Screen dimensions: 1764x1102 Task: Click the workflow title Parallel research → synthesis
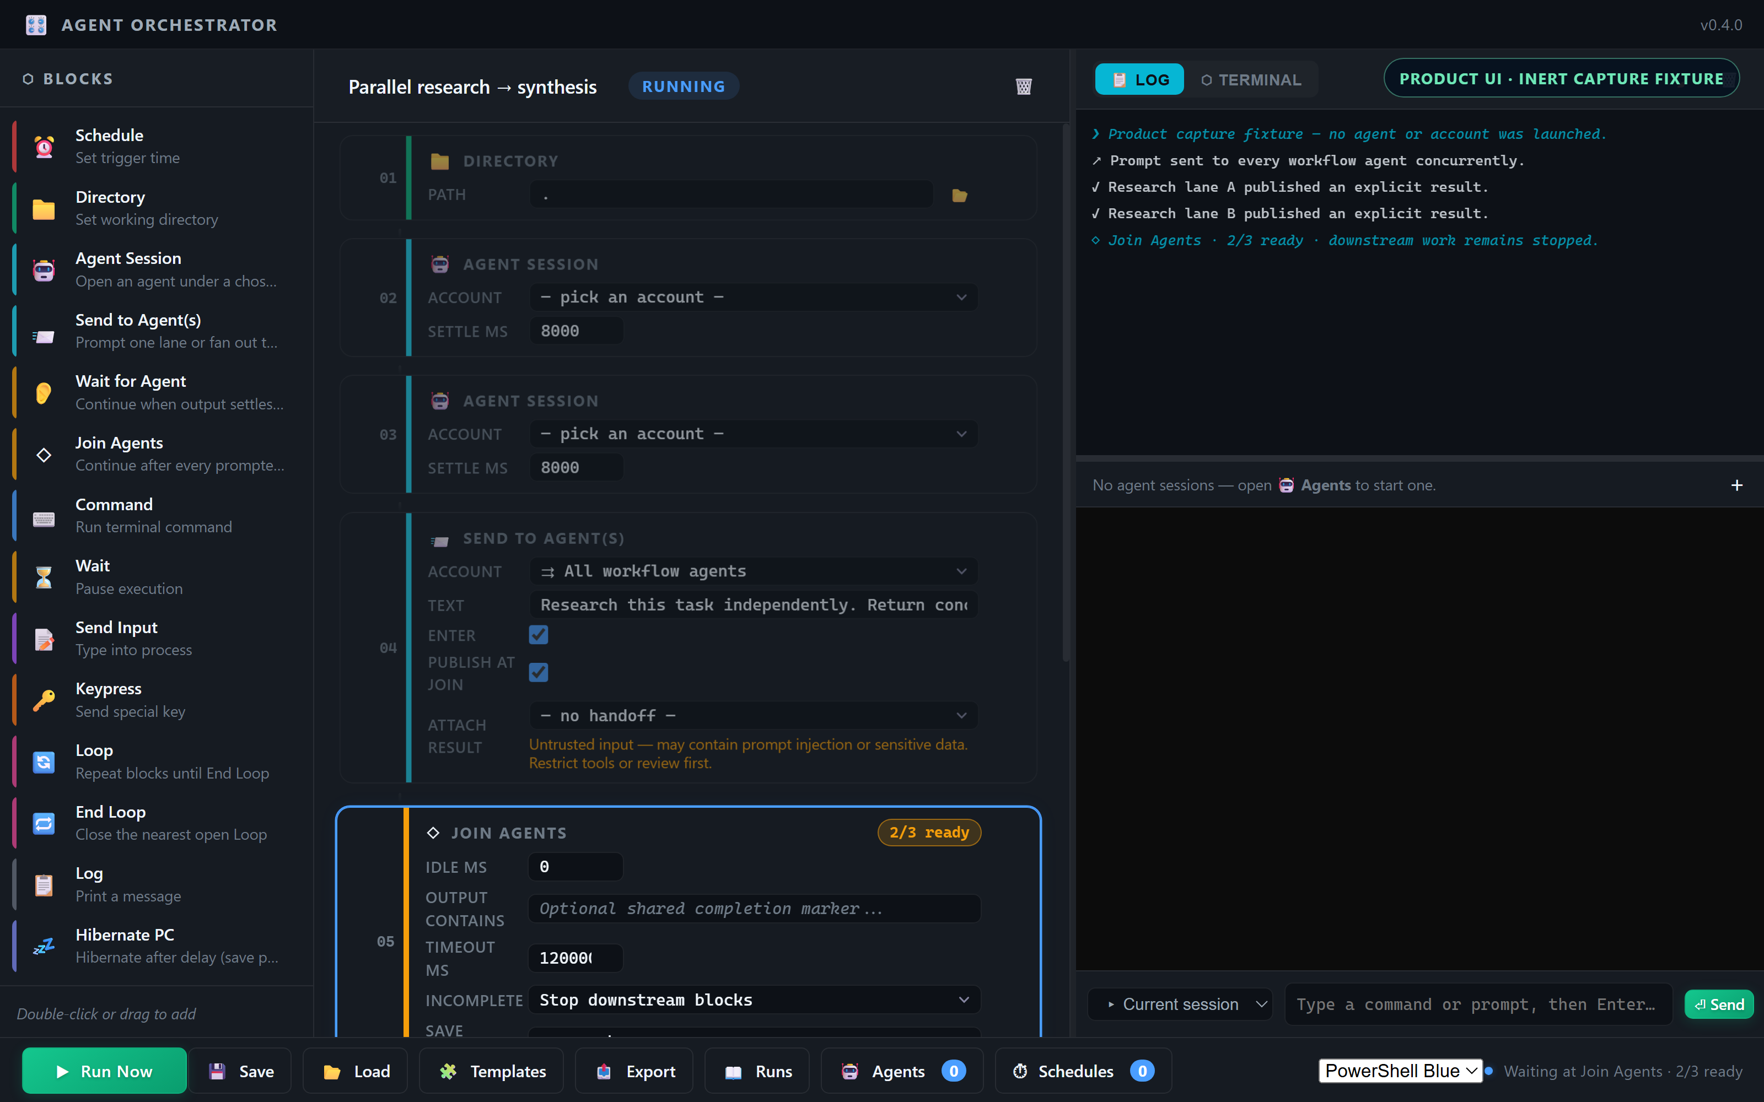tap(472, 87)
